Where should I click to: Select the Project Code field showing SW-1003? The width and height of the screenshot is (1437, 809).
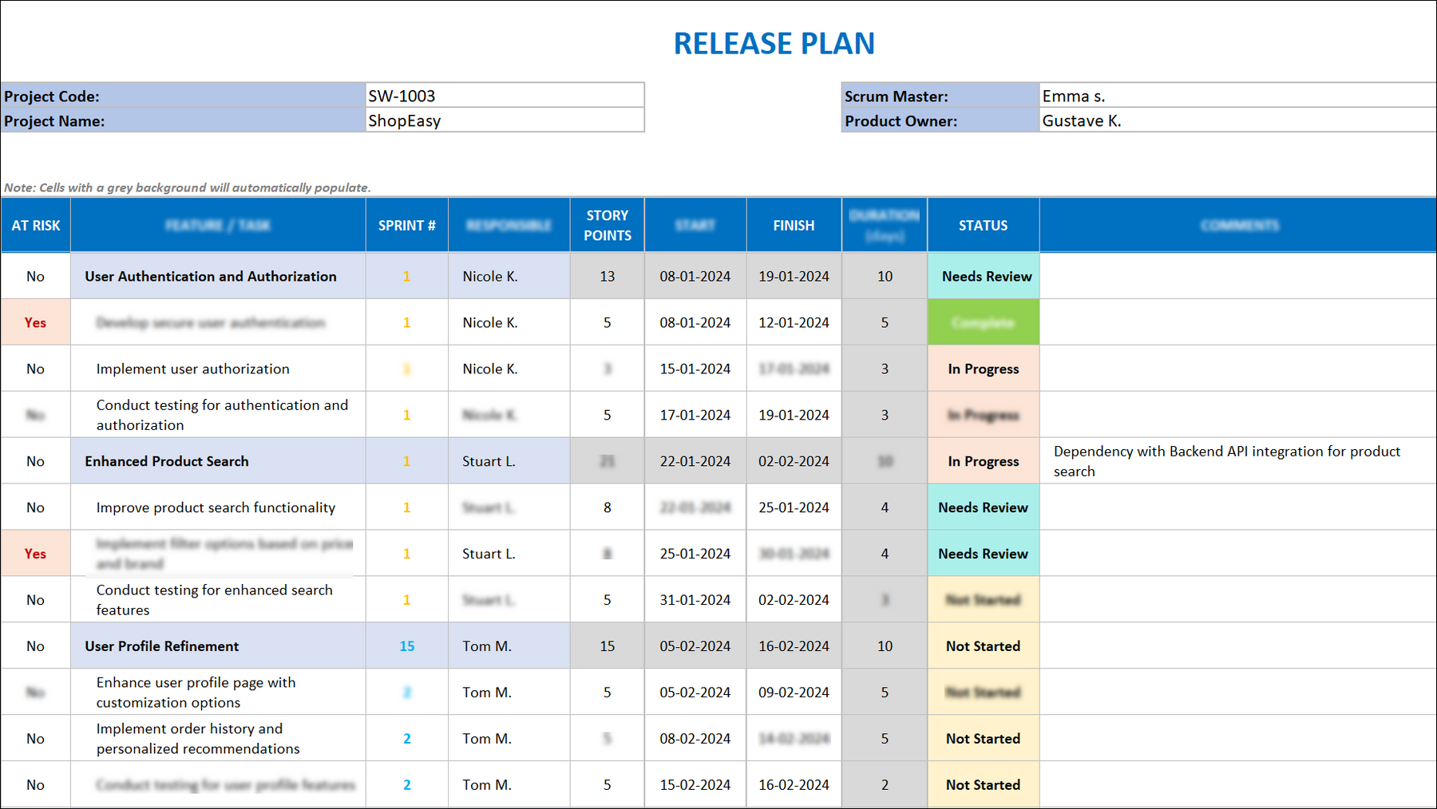point(503,95)
